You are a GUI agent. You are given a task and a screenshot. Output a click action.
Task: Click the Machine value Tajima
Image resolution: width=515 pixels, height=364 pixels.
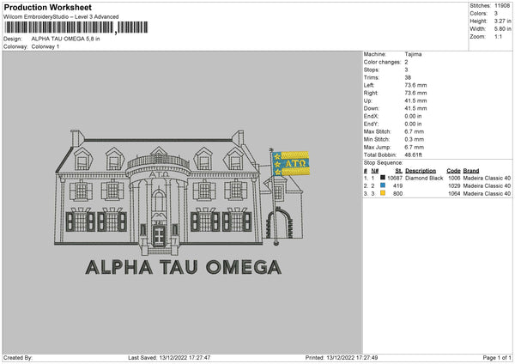413,54
